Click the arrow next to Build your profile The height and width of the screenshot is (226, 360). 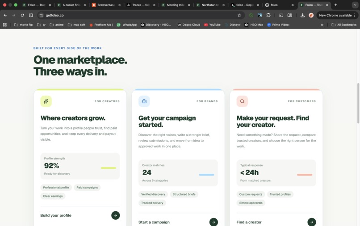point(116,215)
